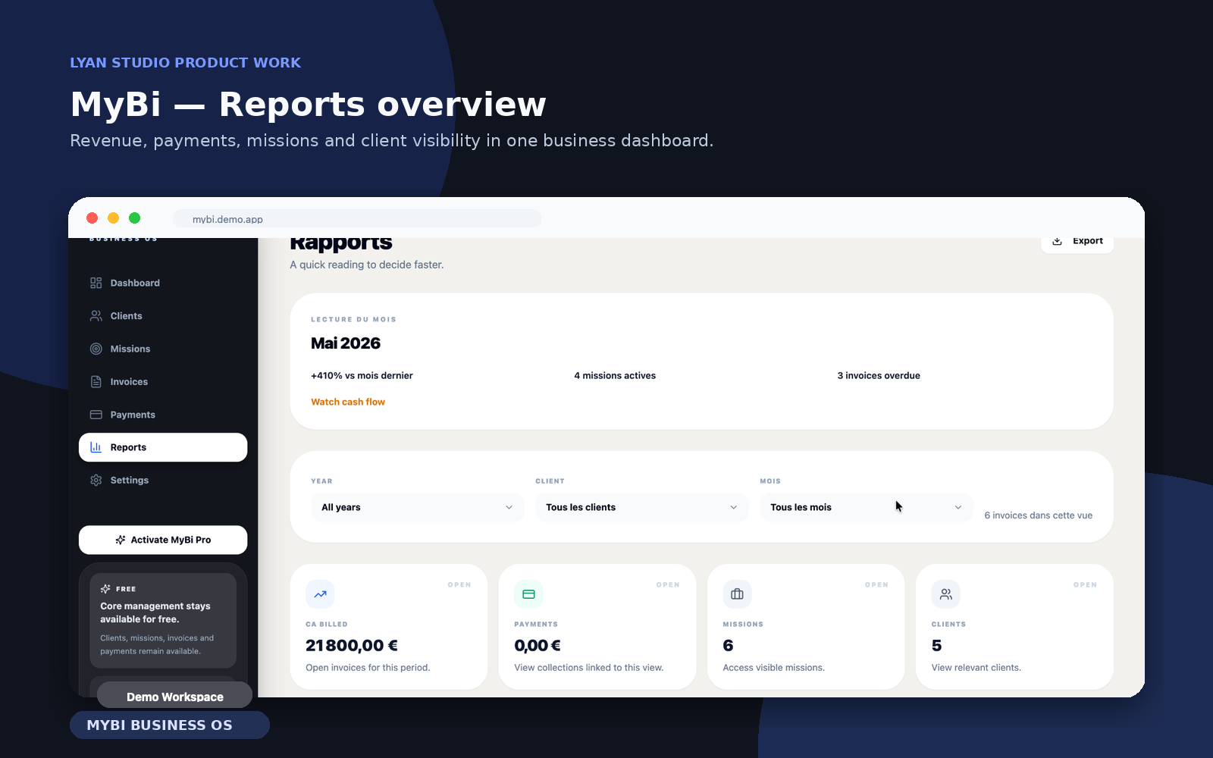Viewport: 1213px width, 758px height.
Task: Open the Tous les clients dropdown
Action: 642,507
